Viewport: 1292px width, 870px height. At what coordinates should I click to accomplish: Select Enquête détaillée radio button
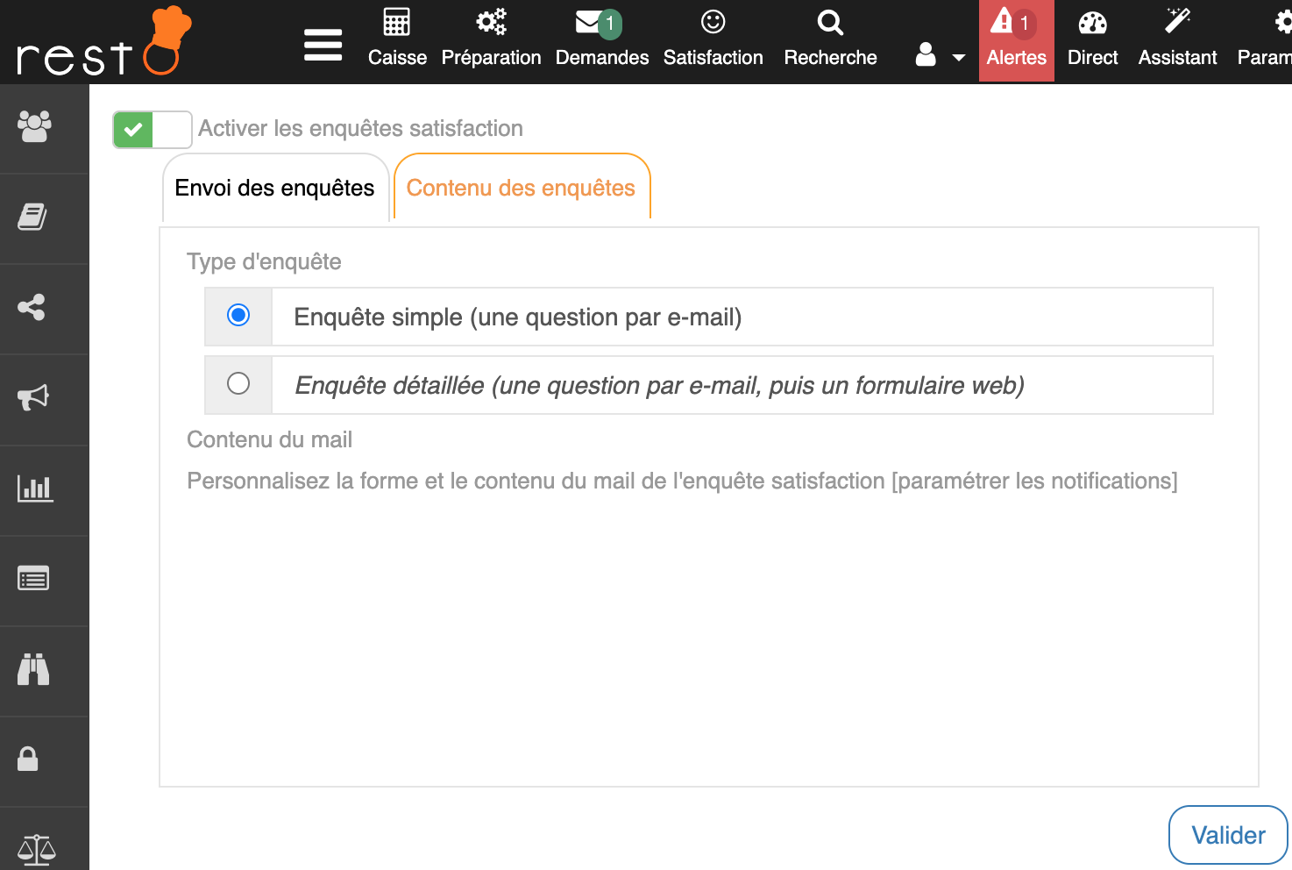(x=238, y=383)
